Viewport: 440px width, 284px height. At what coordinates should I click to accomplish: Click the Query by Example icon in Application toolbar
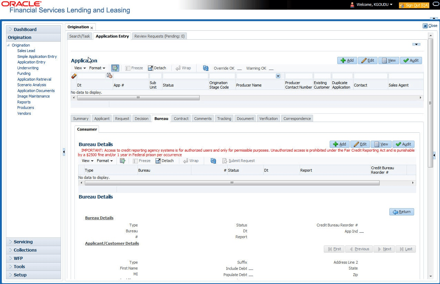[115, 68]
